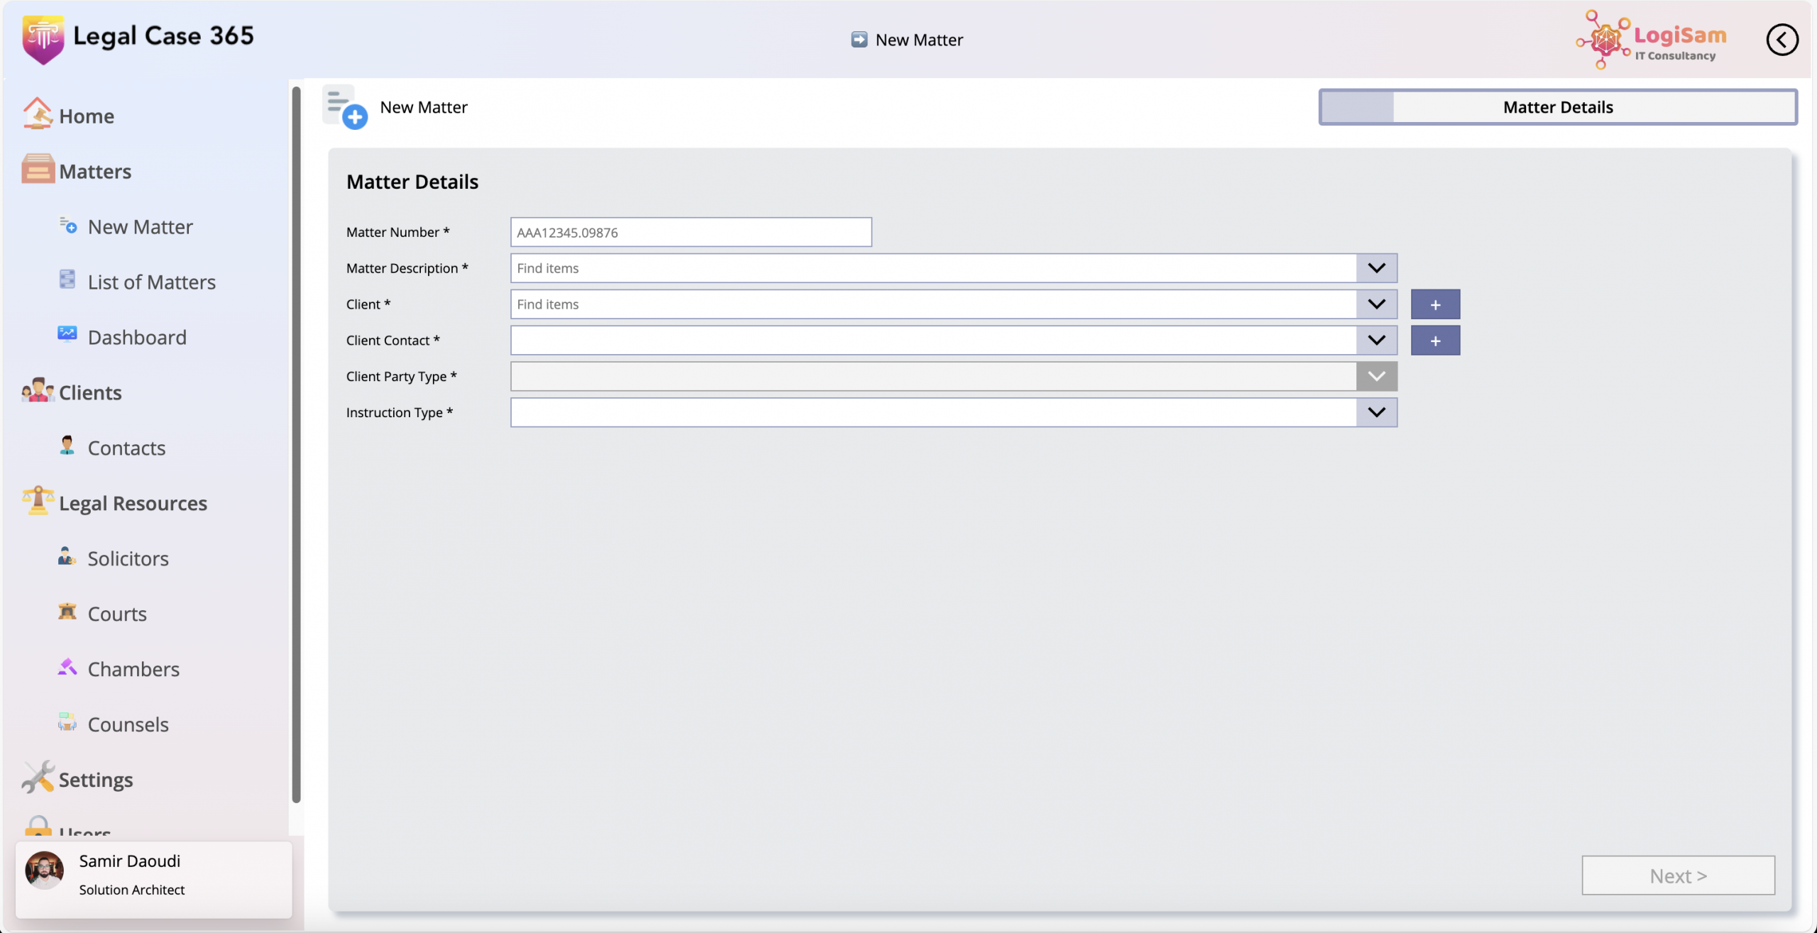The width and height of the screenshot is (1817, 933).
Task: Click the Courts building icon
Action: point(67,612)
